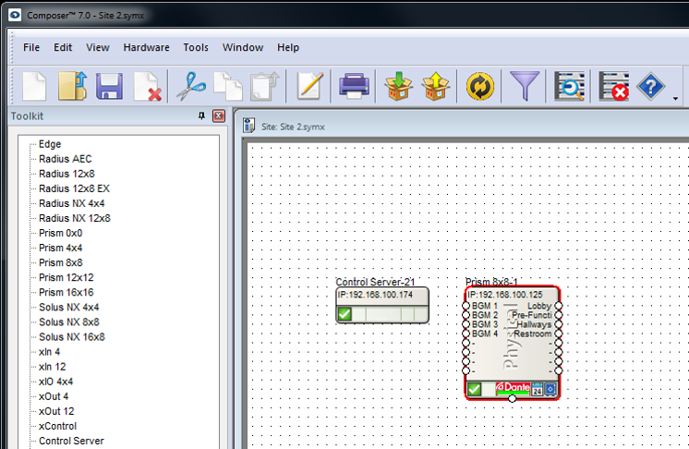This screenshot has height=449, width=689.
Task: Click the Composer application title icon
Action: pos(16,16)
